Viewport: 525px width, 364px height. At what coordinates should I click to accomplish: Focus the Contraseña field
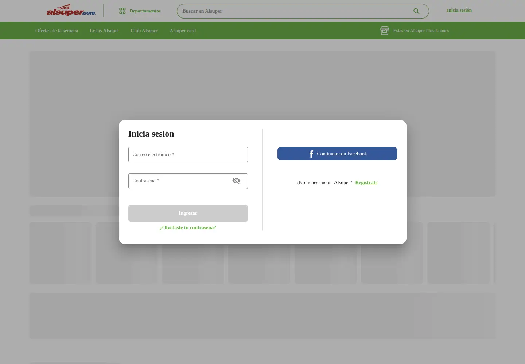pyautogui.click(x=188, y=181)
